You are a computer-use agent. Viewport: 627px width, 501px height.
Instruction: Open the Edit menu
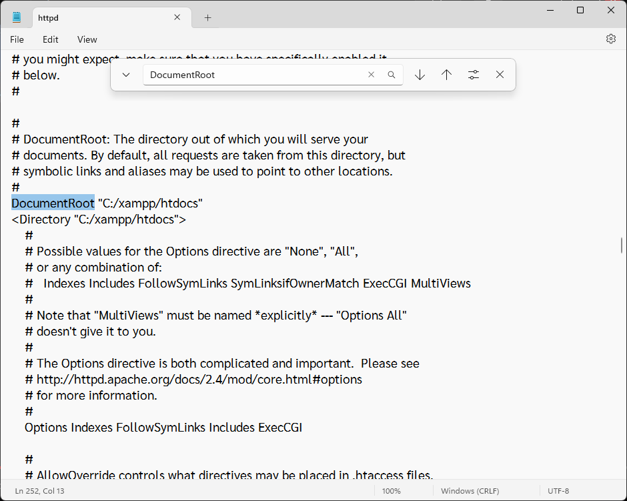pos(51,39)
